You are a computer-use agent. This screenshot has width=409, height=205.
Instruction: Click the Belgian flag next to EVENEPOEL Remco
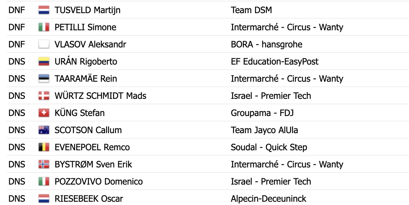click(44, 147)
